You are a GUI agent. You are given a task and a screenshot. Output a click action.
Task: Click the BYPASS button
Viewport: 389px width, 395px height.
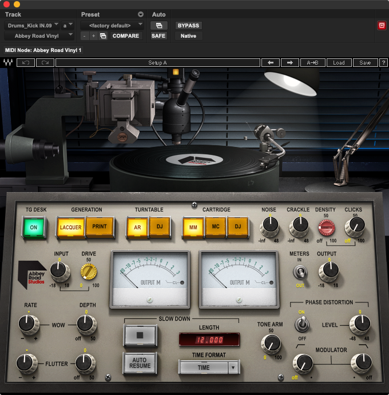tap(188, 26)
